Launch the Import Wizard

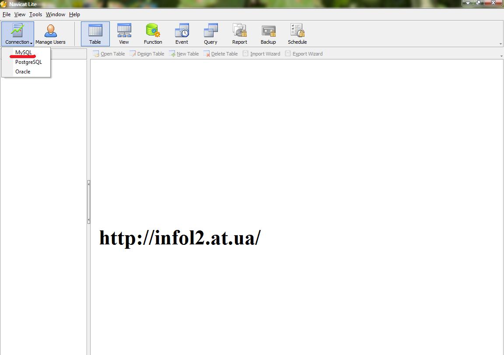261,54
